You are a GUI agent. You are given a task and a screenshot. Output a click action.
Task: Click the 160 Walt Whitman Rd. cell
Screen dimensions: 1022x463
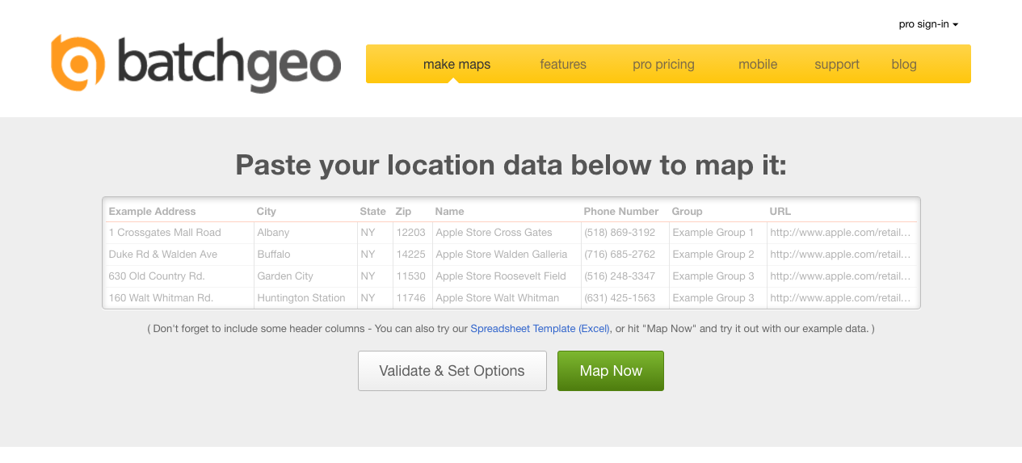(180, 298)
